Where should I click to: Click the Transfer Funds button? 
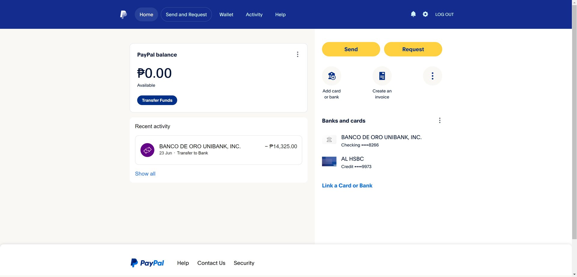pos(157,100)
